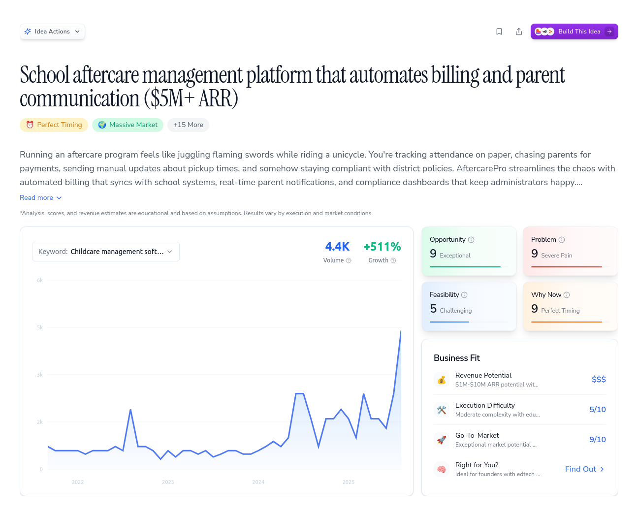Click the share icon next to bookmark
The width and height of the screenshot is (638, 516).
(x=519, y=32)
